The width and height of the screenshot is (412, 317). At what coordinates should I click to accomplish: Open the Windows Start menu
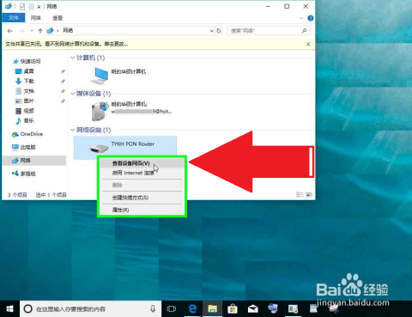pyautogui.click(x=9, y=308)
